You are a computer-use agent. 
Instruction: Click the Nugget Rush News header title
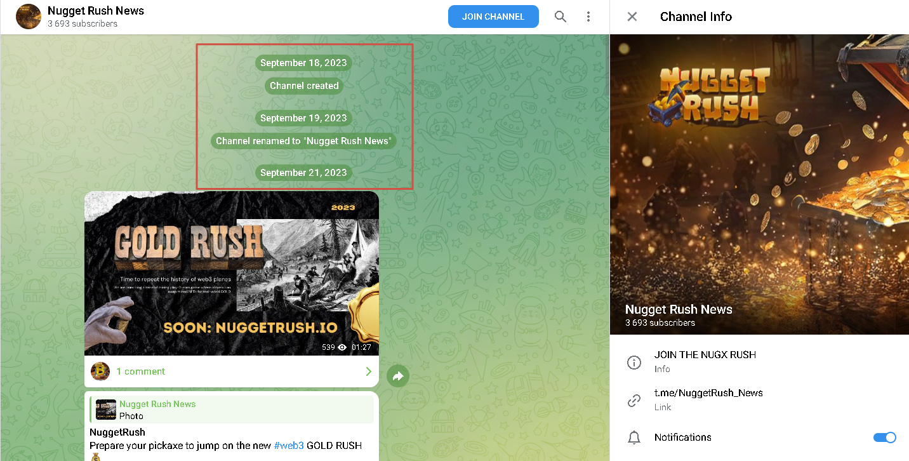tap(96, 11)
